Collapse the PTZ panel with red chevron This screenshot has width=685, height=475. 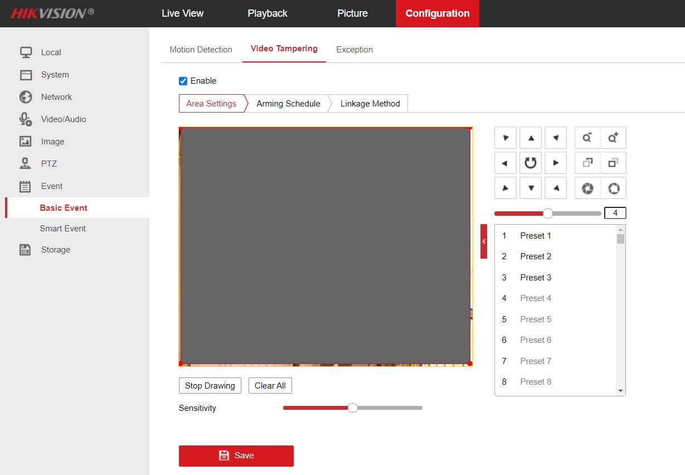tap(484, 241)
